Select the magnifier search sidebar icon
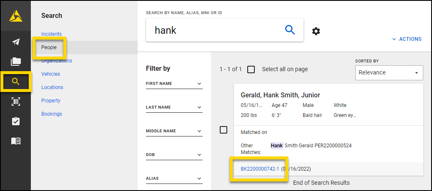Screen dimensions: 432x191 (15, 82)
